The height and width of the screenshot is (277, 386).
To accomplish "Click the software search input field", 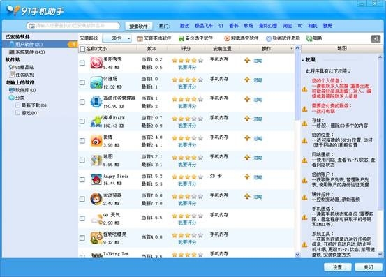I will [x=73, y=26].
